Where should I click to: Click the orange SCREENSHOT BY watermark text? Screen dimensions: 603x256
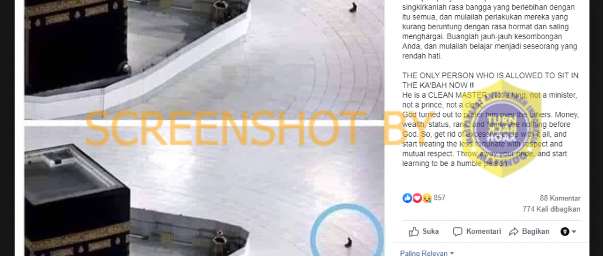click(x=246, y=128)
